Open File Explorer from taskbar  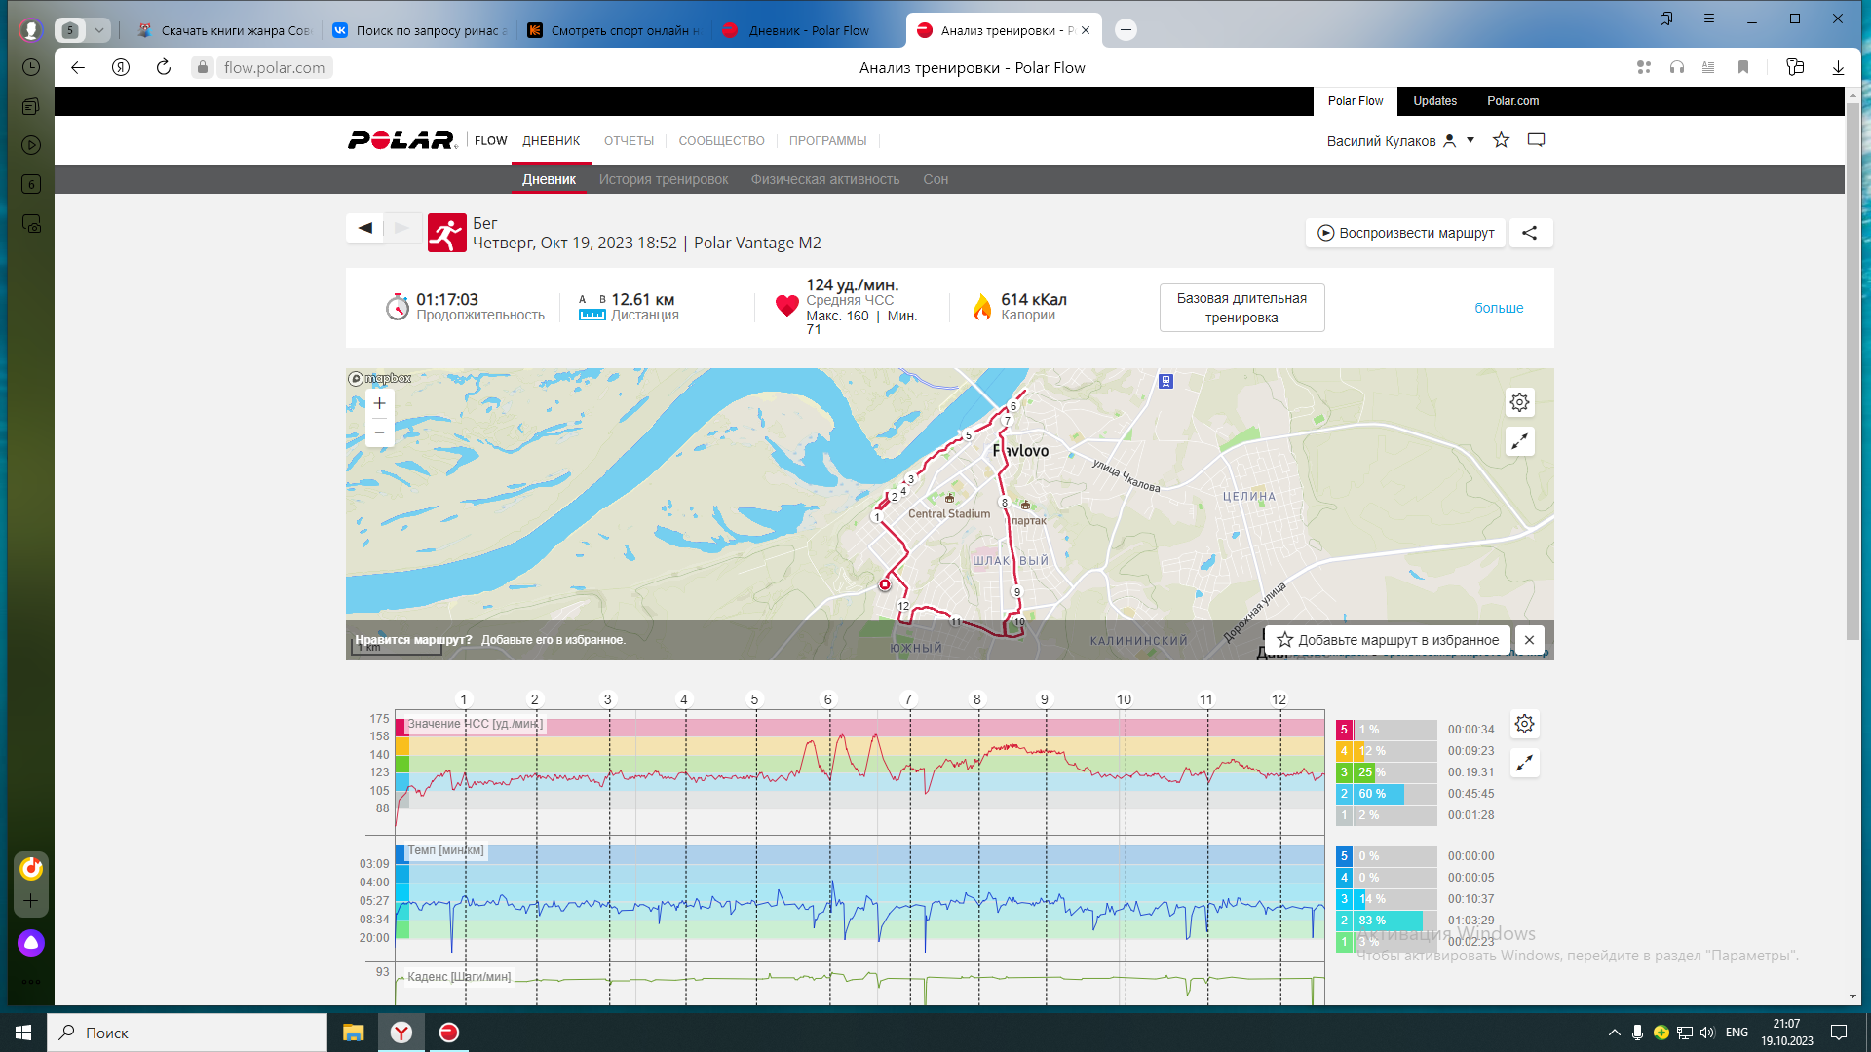coord(353,1033)
